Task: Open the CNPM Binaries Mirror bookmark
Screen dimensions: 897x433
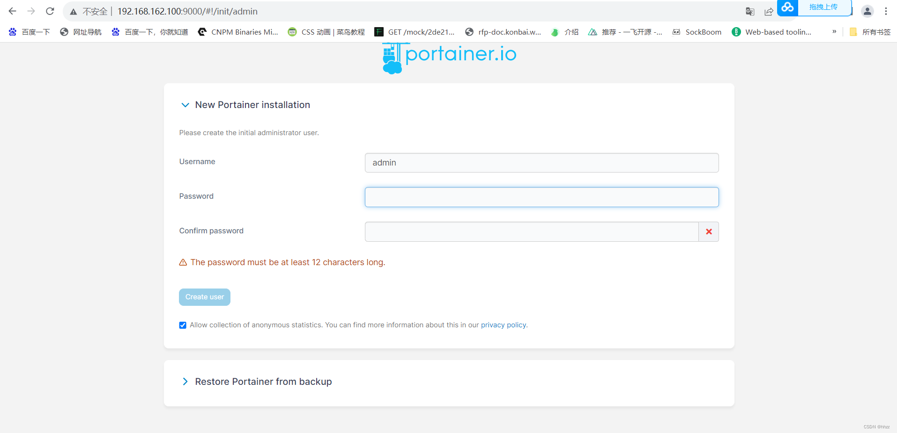Action: click(238, 32)
